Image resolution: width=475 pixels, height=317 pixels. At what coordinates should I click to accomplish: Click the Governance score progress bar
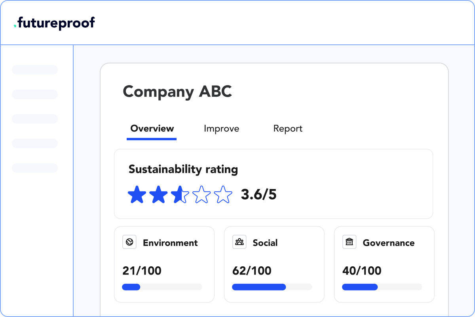pyautogui.click(x=382, y=287)
